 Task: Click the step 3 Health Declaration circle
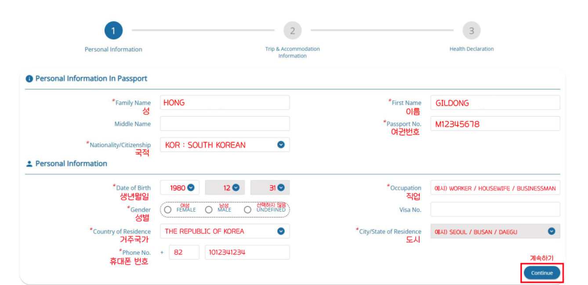pos(472,31)
